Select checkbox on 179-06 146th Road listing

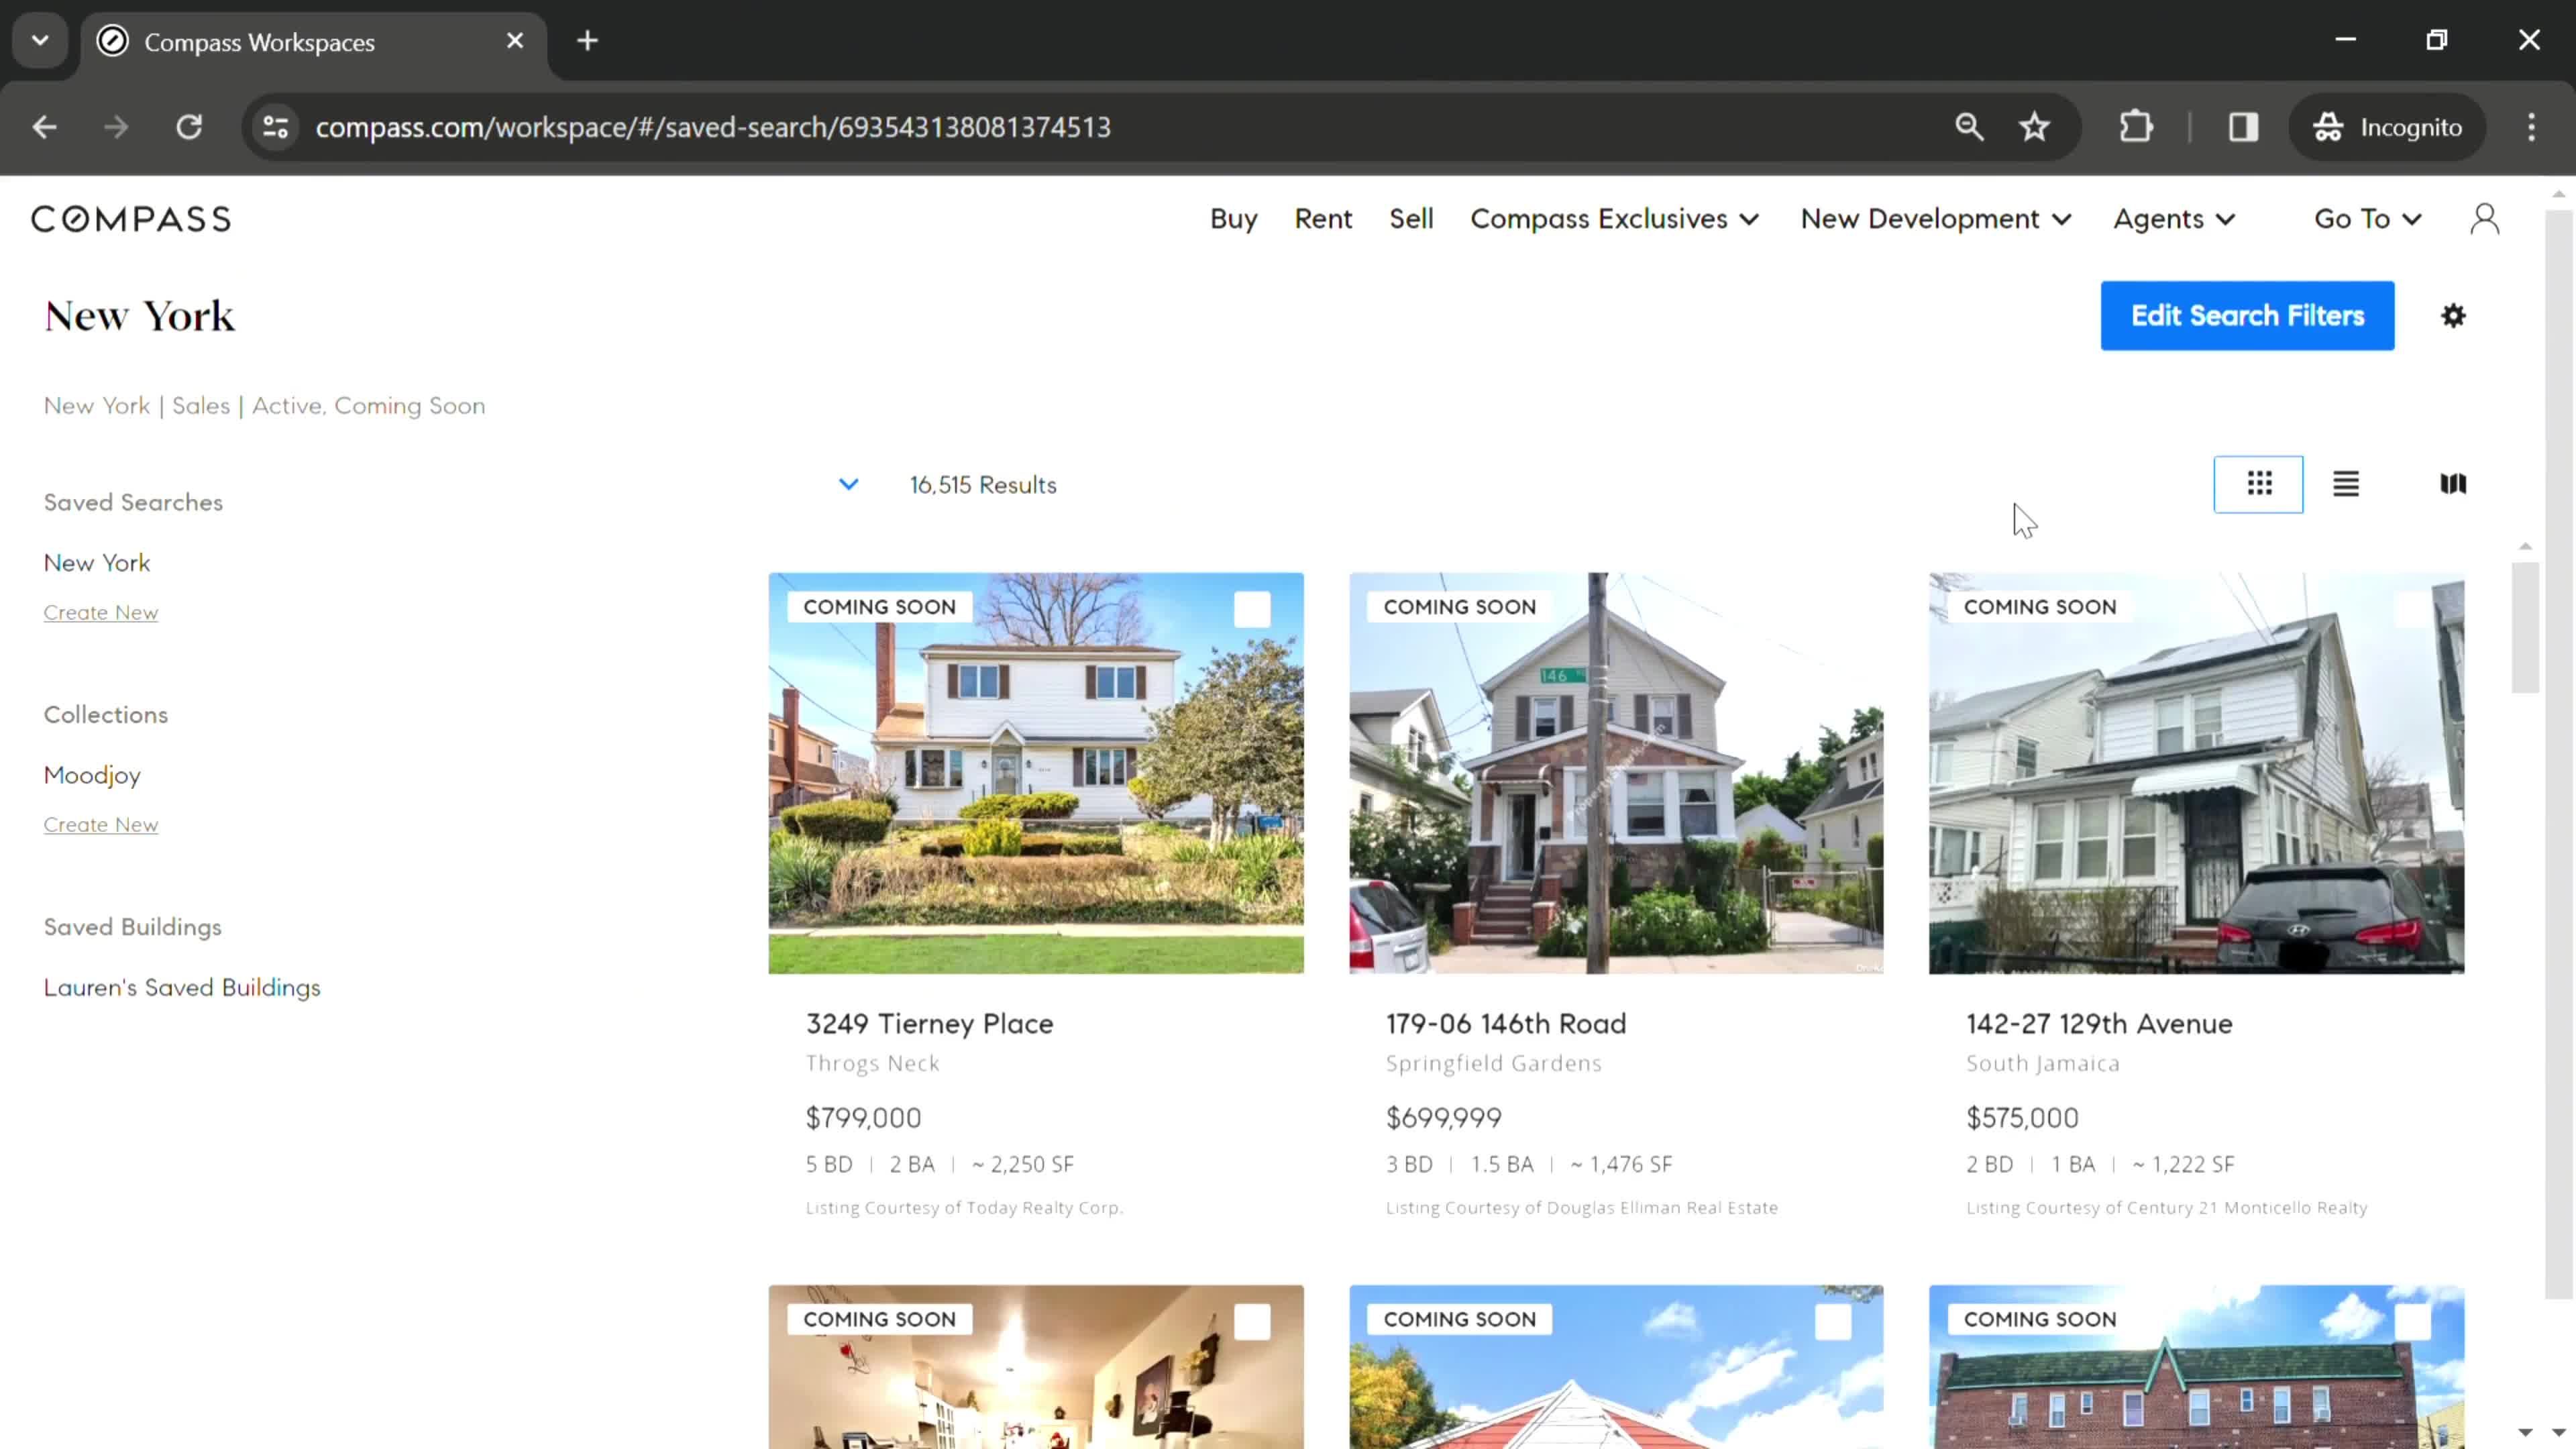coord(1832,609)
